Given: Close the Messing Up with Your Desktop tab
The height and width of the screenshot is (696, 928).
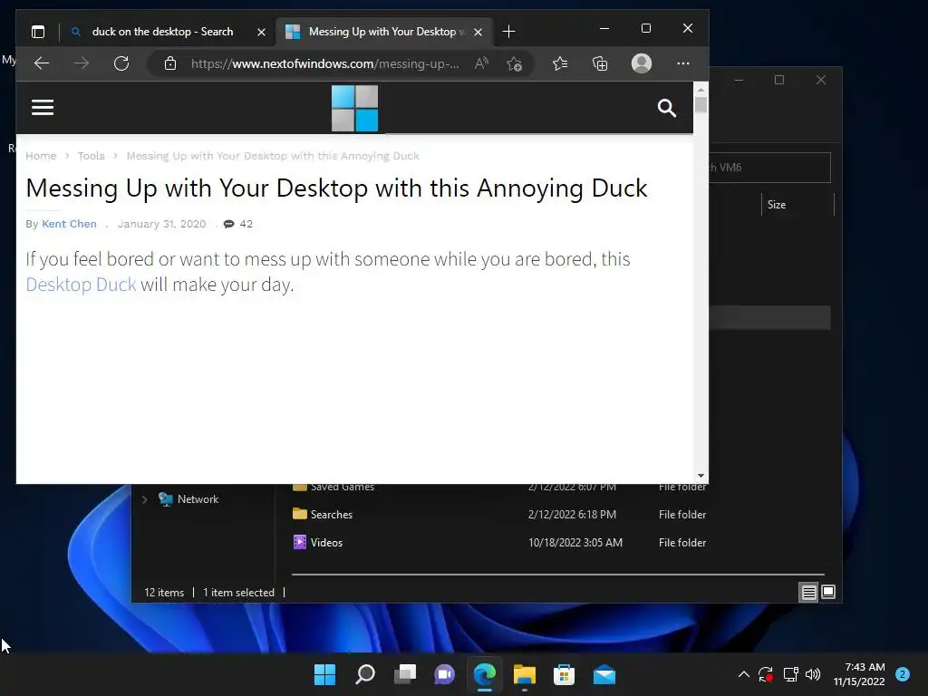Looking at the screenshot, I should click(478, 32).
